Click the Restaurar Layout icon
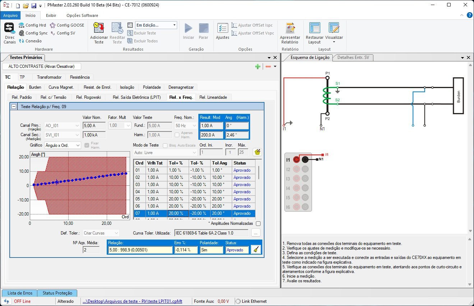The width and height of the screenshot is (474, 306). click(x=314, y=28)
